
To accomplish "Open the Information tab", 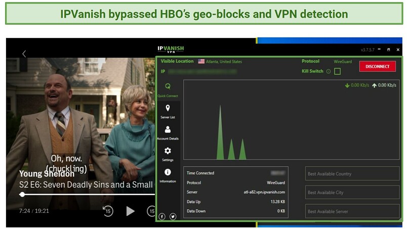I will tap(168, 176).
